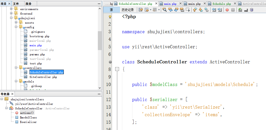Switch editor to 源 (Source) view
This screenshot has height=130, width=266.
(111, 10)
